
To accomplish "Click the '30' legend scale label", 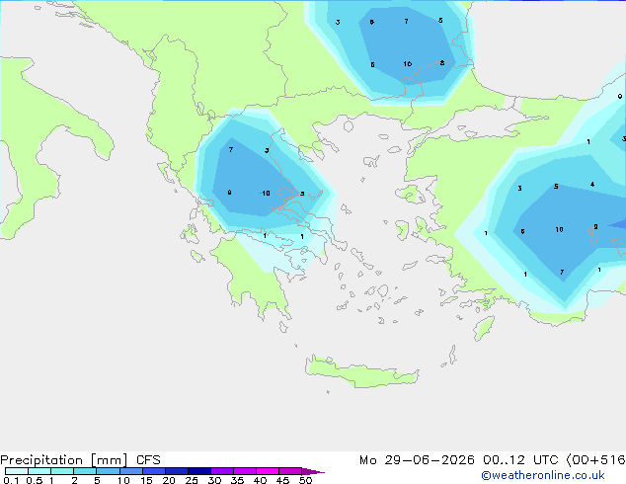I will coord(214,480).
